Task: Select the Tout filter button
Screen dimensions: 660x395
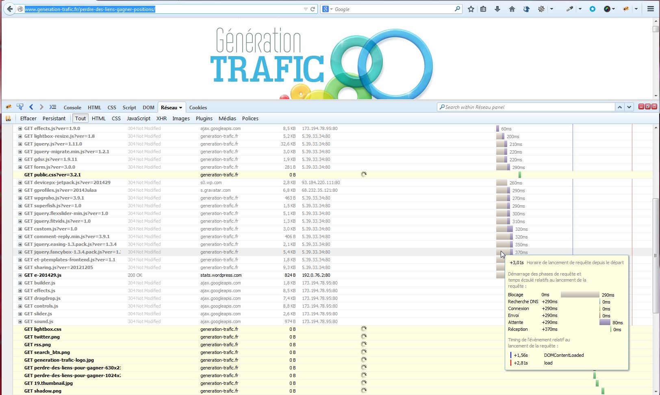Action: [80, 118]
